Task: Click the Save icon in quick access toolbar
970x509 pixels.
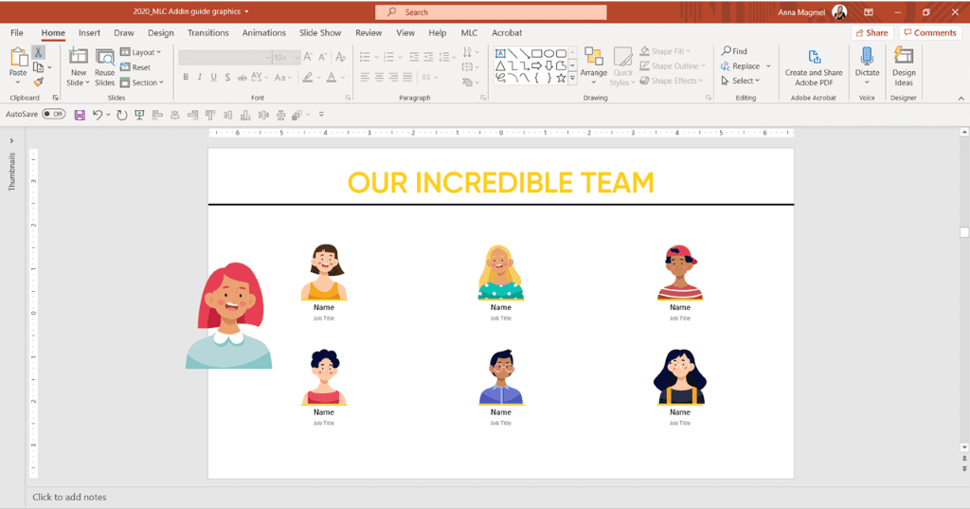Action: click(80, 115)
